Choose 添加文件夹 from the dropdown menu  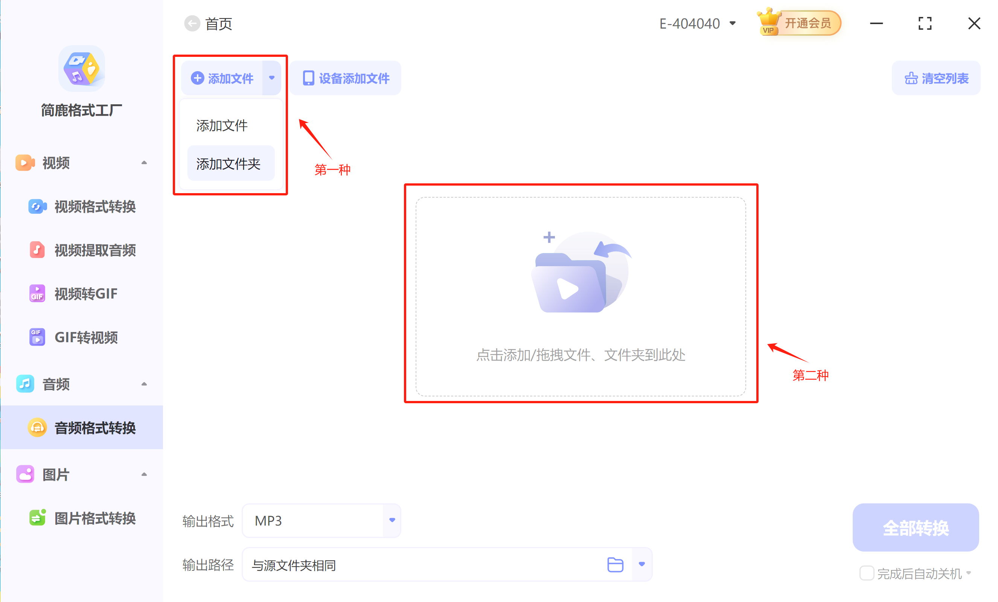pyautogui.click(x=229, y=164)
